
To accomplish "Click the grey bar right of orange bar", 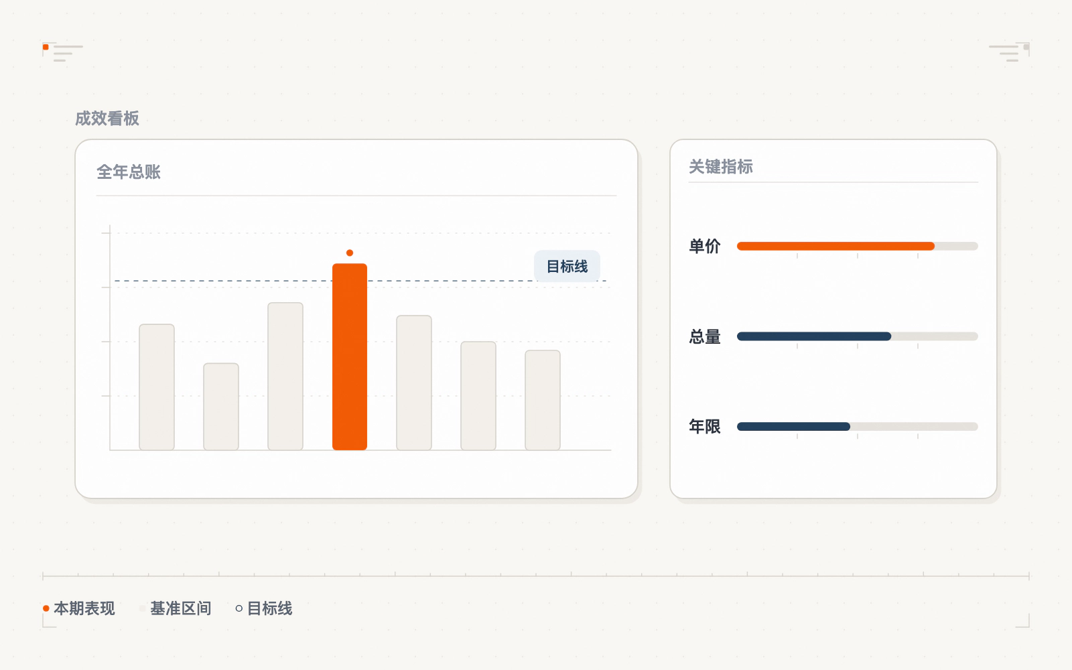I will 414,383.
